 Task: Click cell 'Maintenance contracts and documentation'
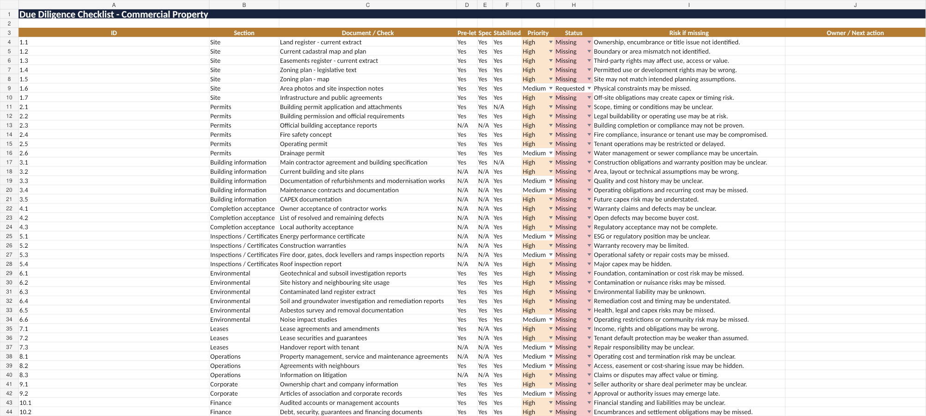click(368, 190)
